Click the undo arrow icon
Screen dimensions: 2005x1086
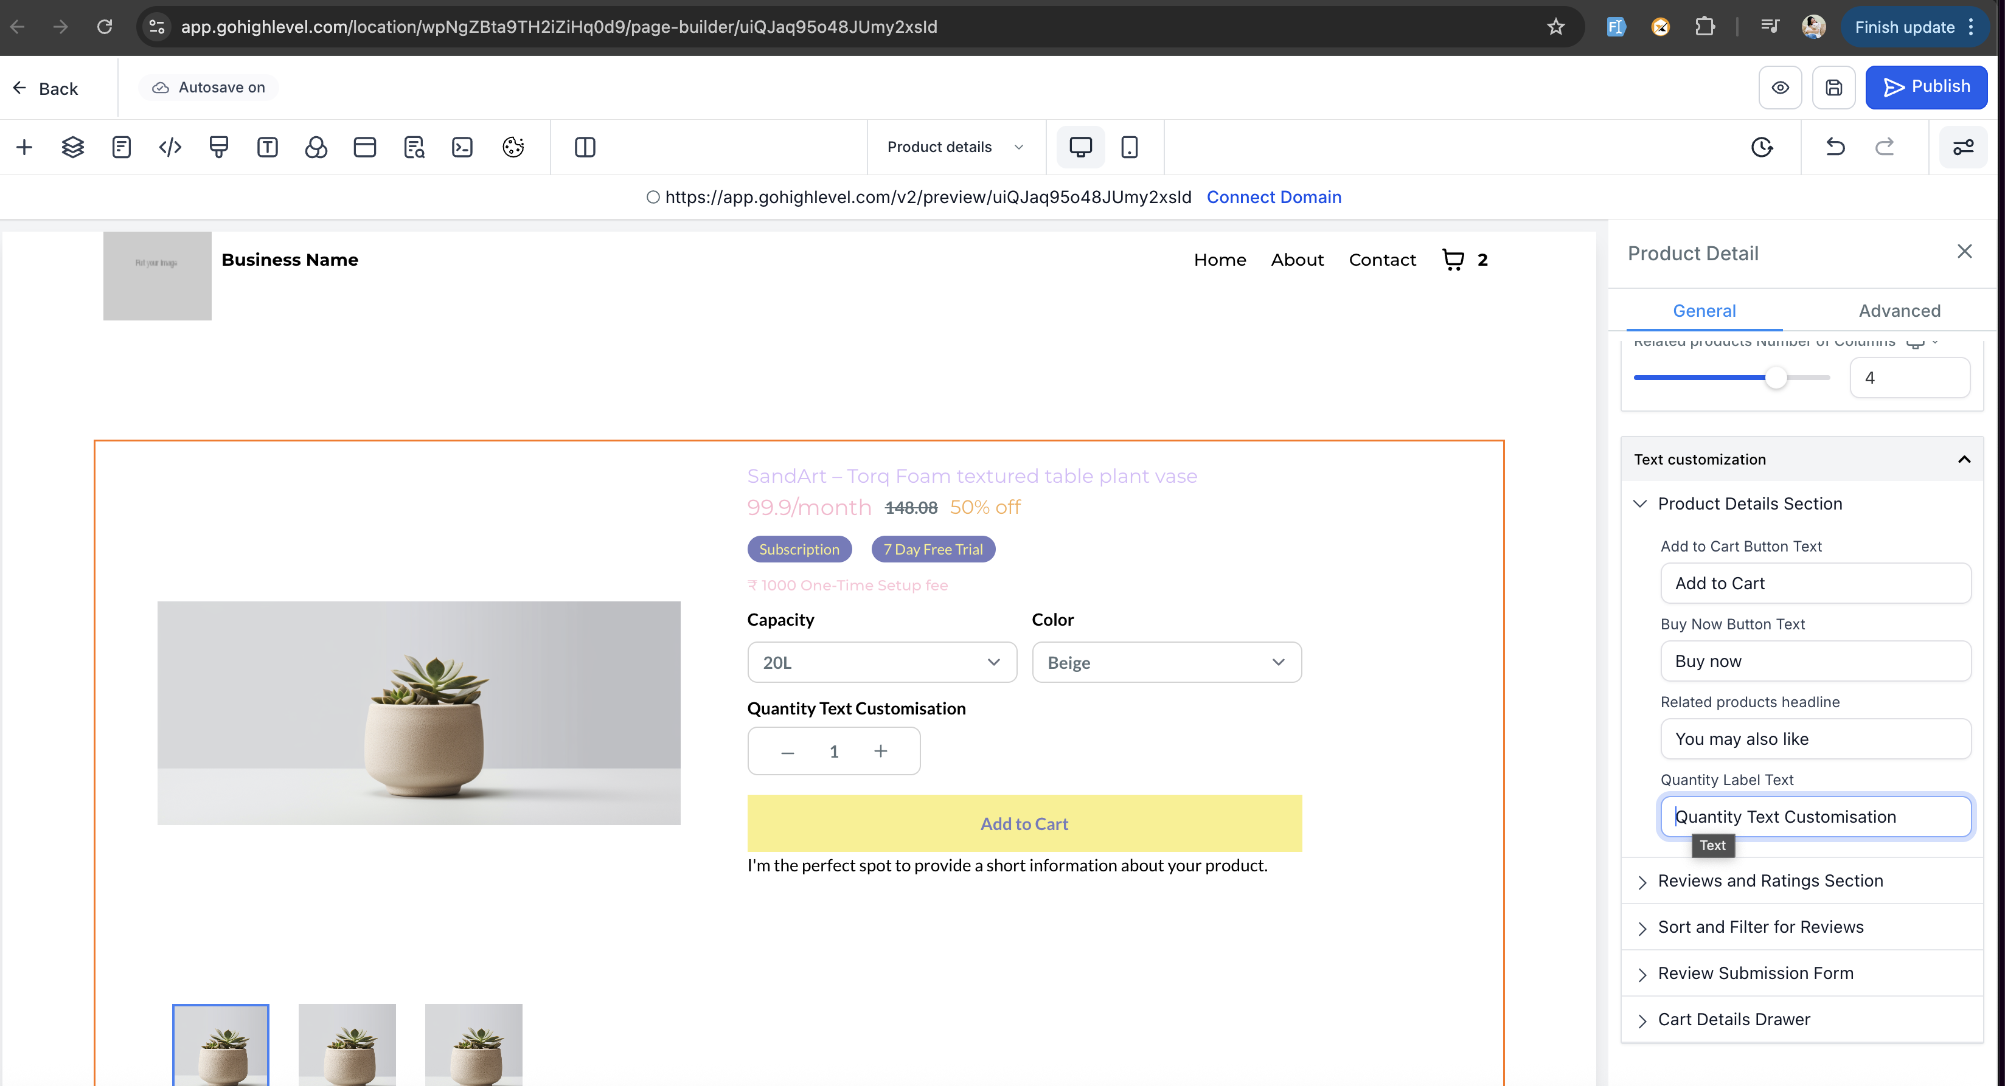point(1835,147)
